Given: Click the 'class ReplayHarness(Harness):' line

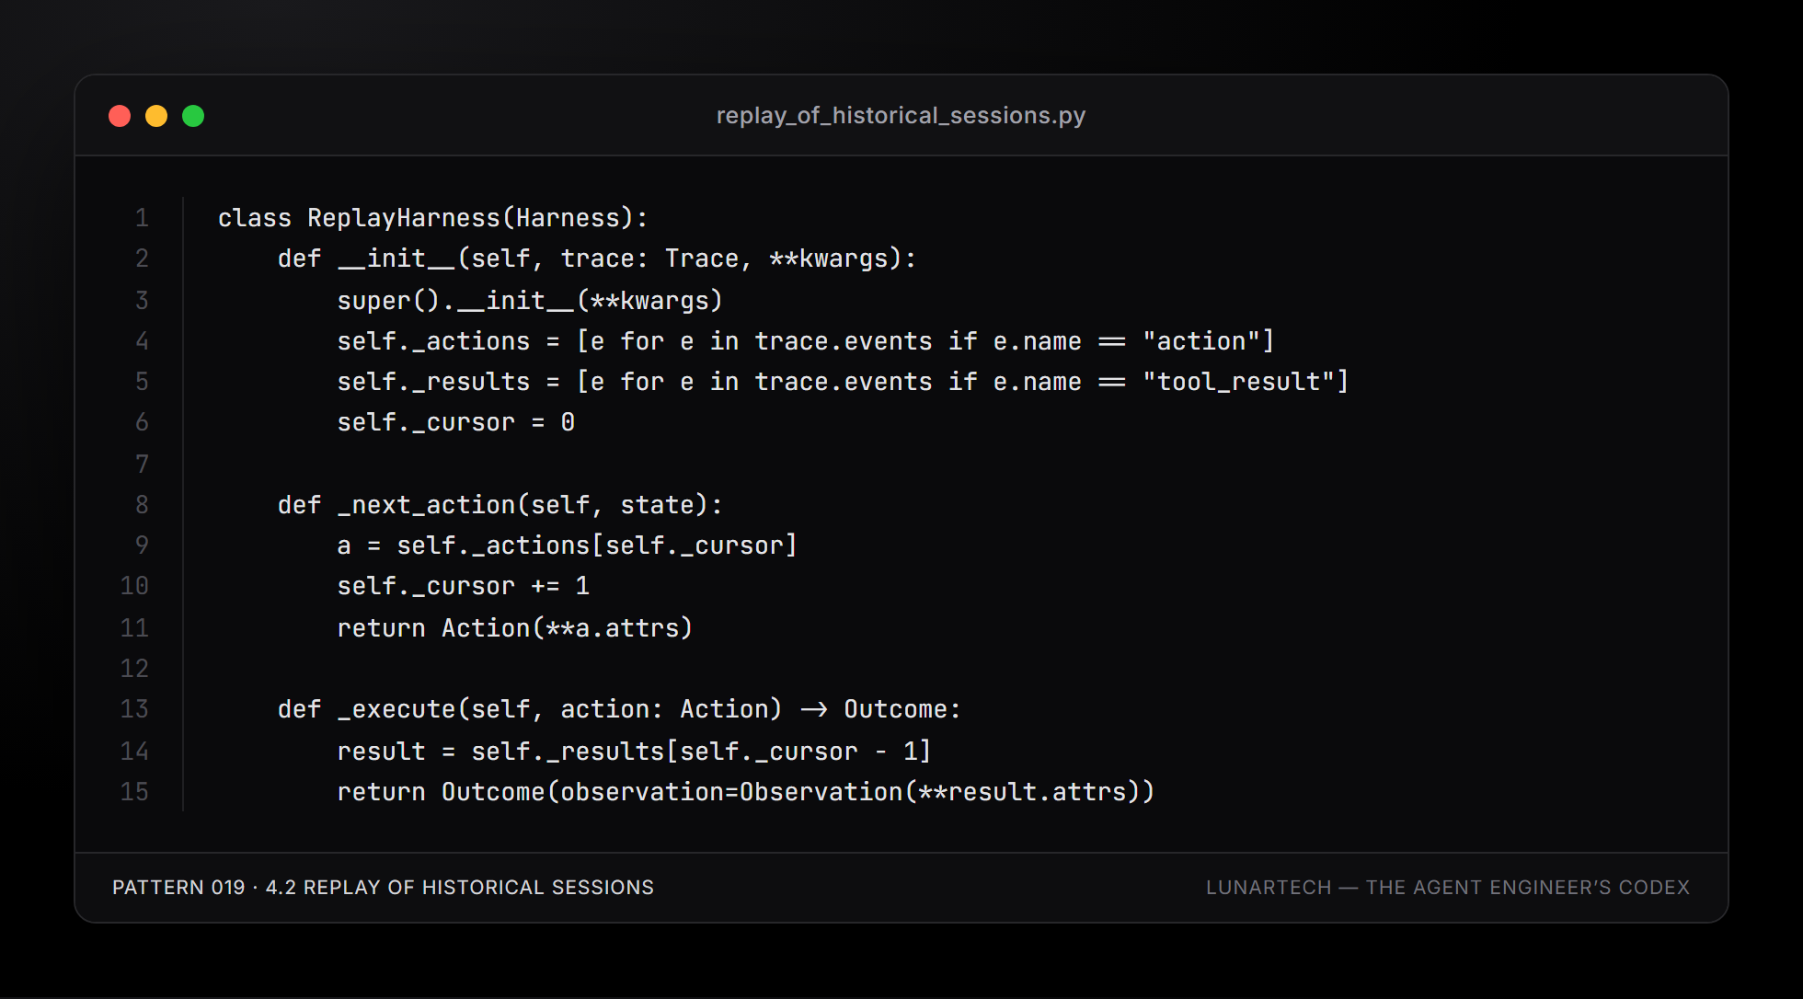Looking at the screenshot, I should [433, 218].
